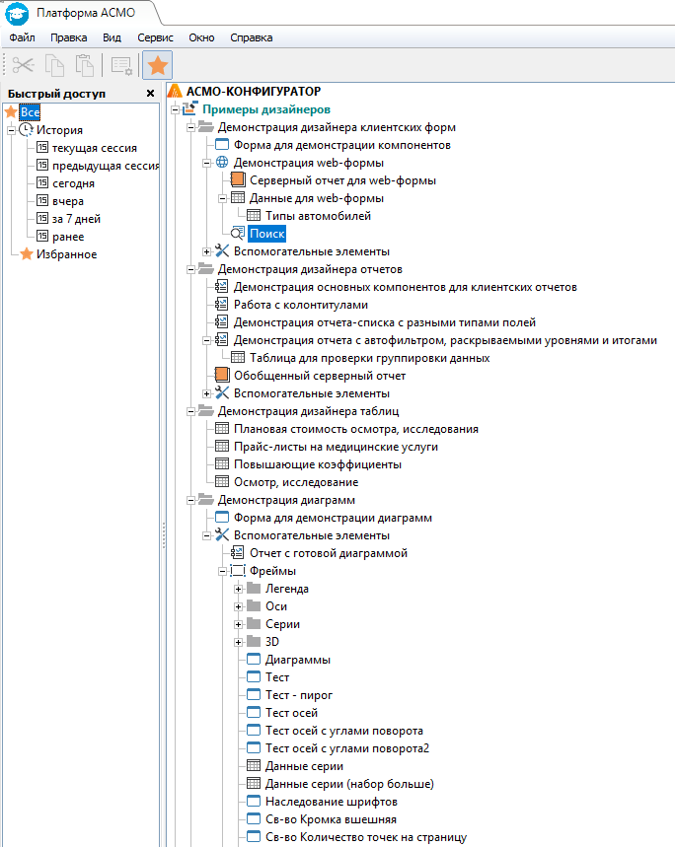Select Демонстрация дизайнера таблиц folder
The image size is (675, 847).
tap(309, 411)
